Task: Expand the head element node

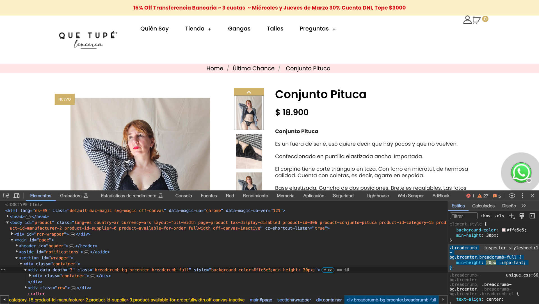Action: 8,216
